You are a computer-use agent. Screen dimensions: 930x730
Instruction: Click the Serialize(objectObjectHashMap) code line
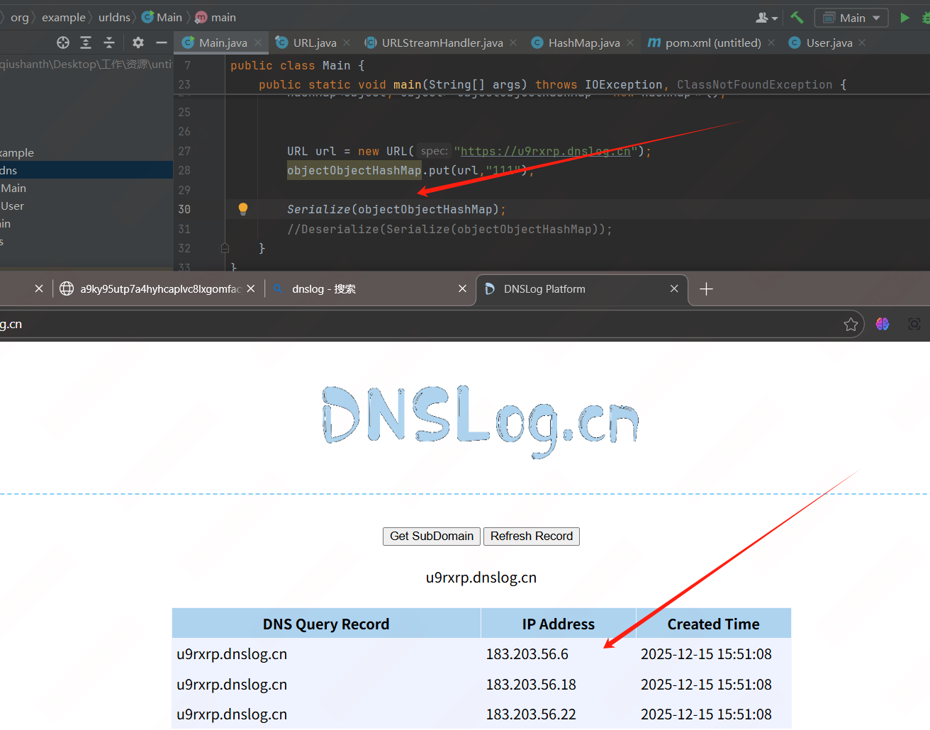[396, 210]
